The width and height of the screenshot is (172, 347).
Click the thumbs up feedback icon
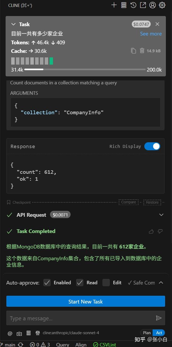151,231
